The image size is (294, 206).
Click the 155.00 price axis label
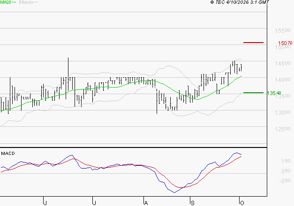click(283, 30)
